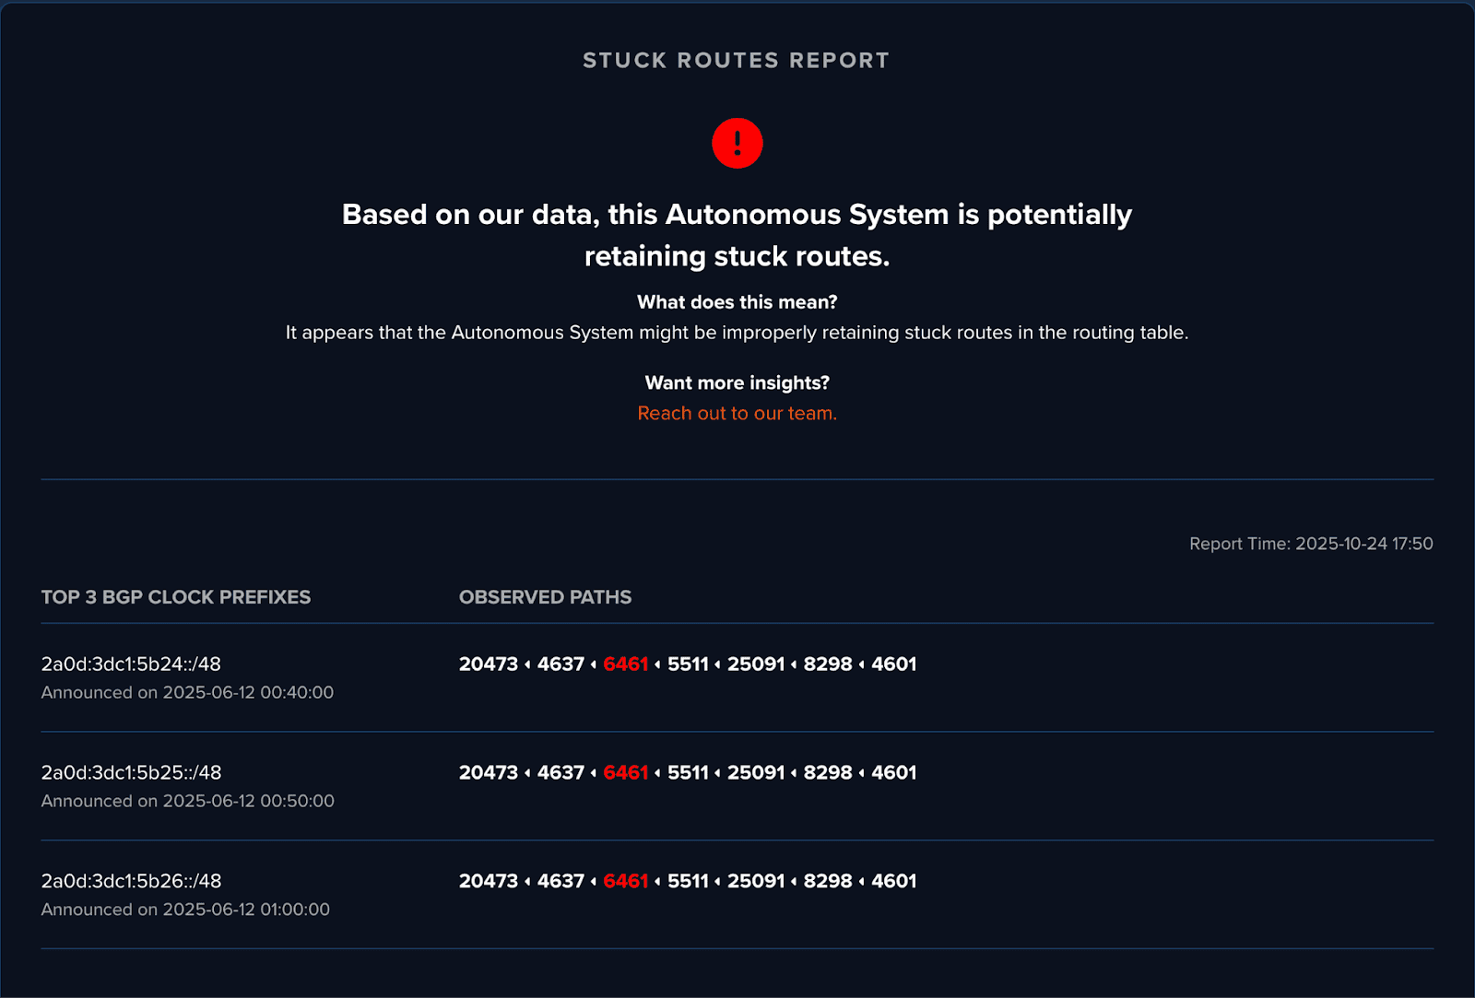Select the OBSERVED PATHS column header
The image size is (1475, 998).
[x=545, y=597]
